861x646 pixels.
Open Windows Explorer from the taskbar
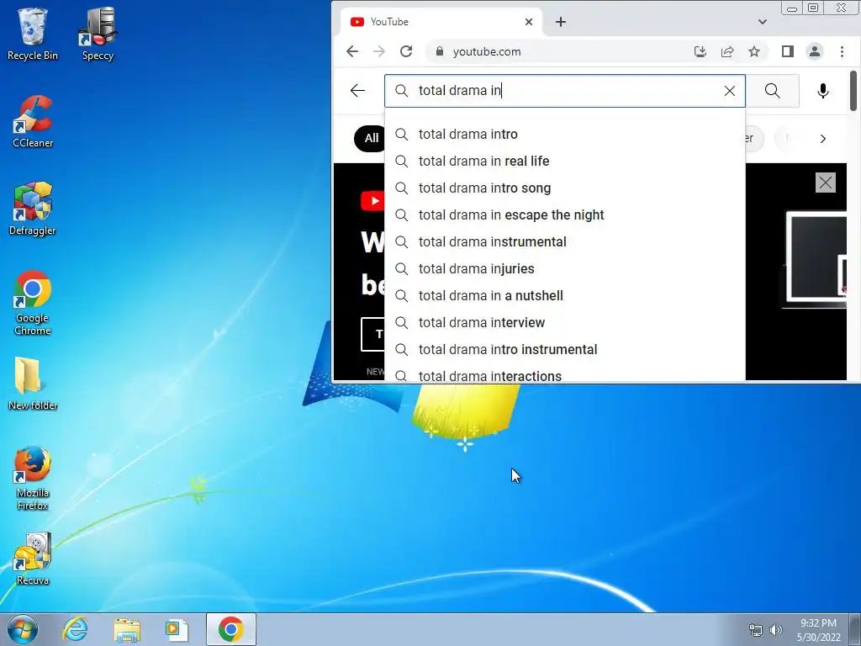click(x=127, y=629)
